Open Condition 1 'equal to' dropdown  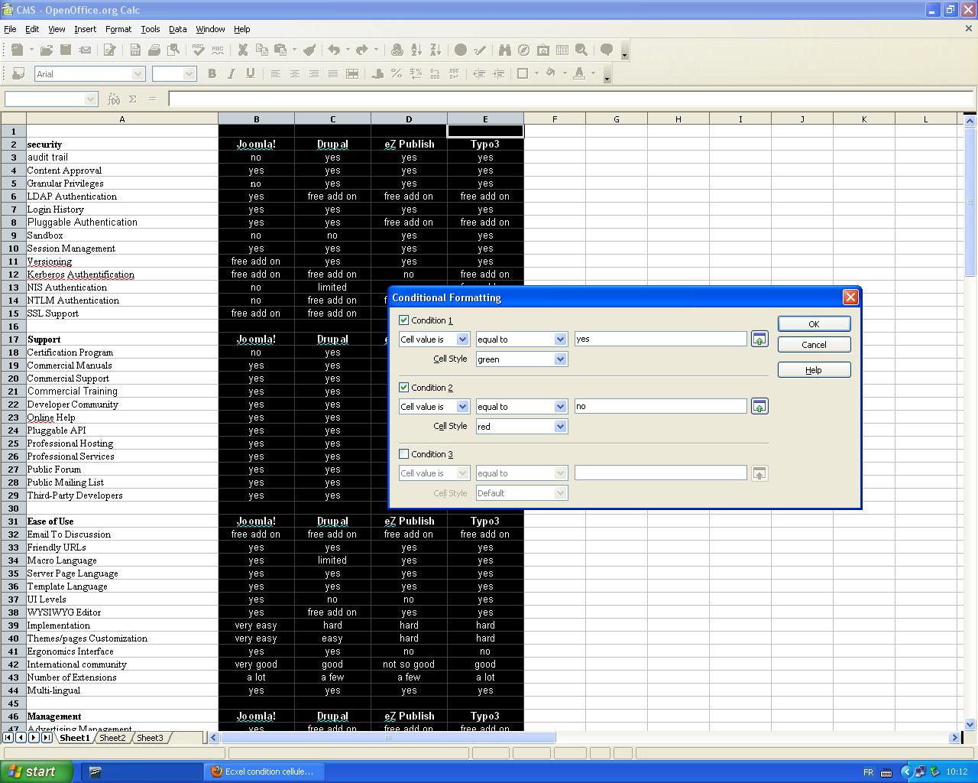tap(560, 340)
